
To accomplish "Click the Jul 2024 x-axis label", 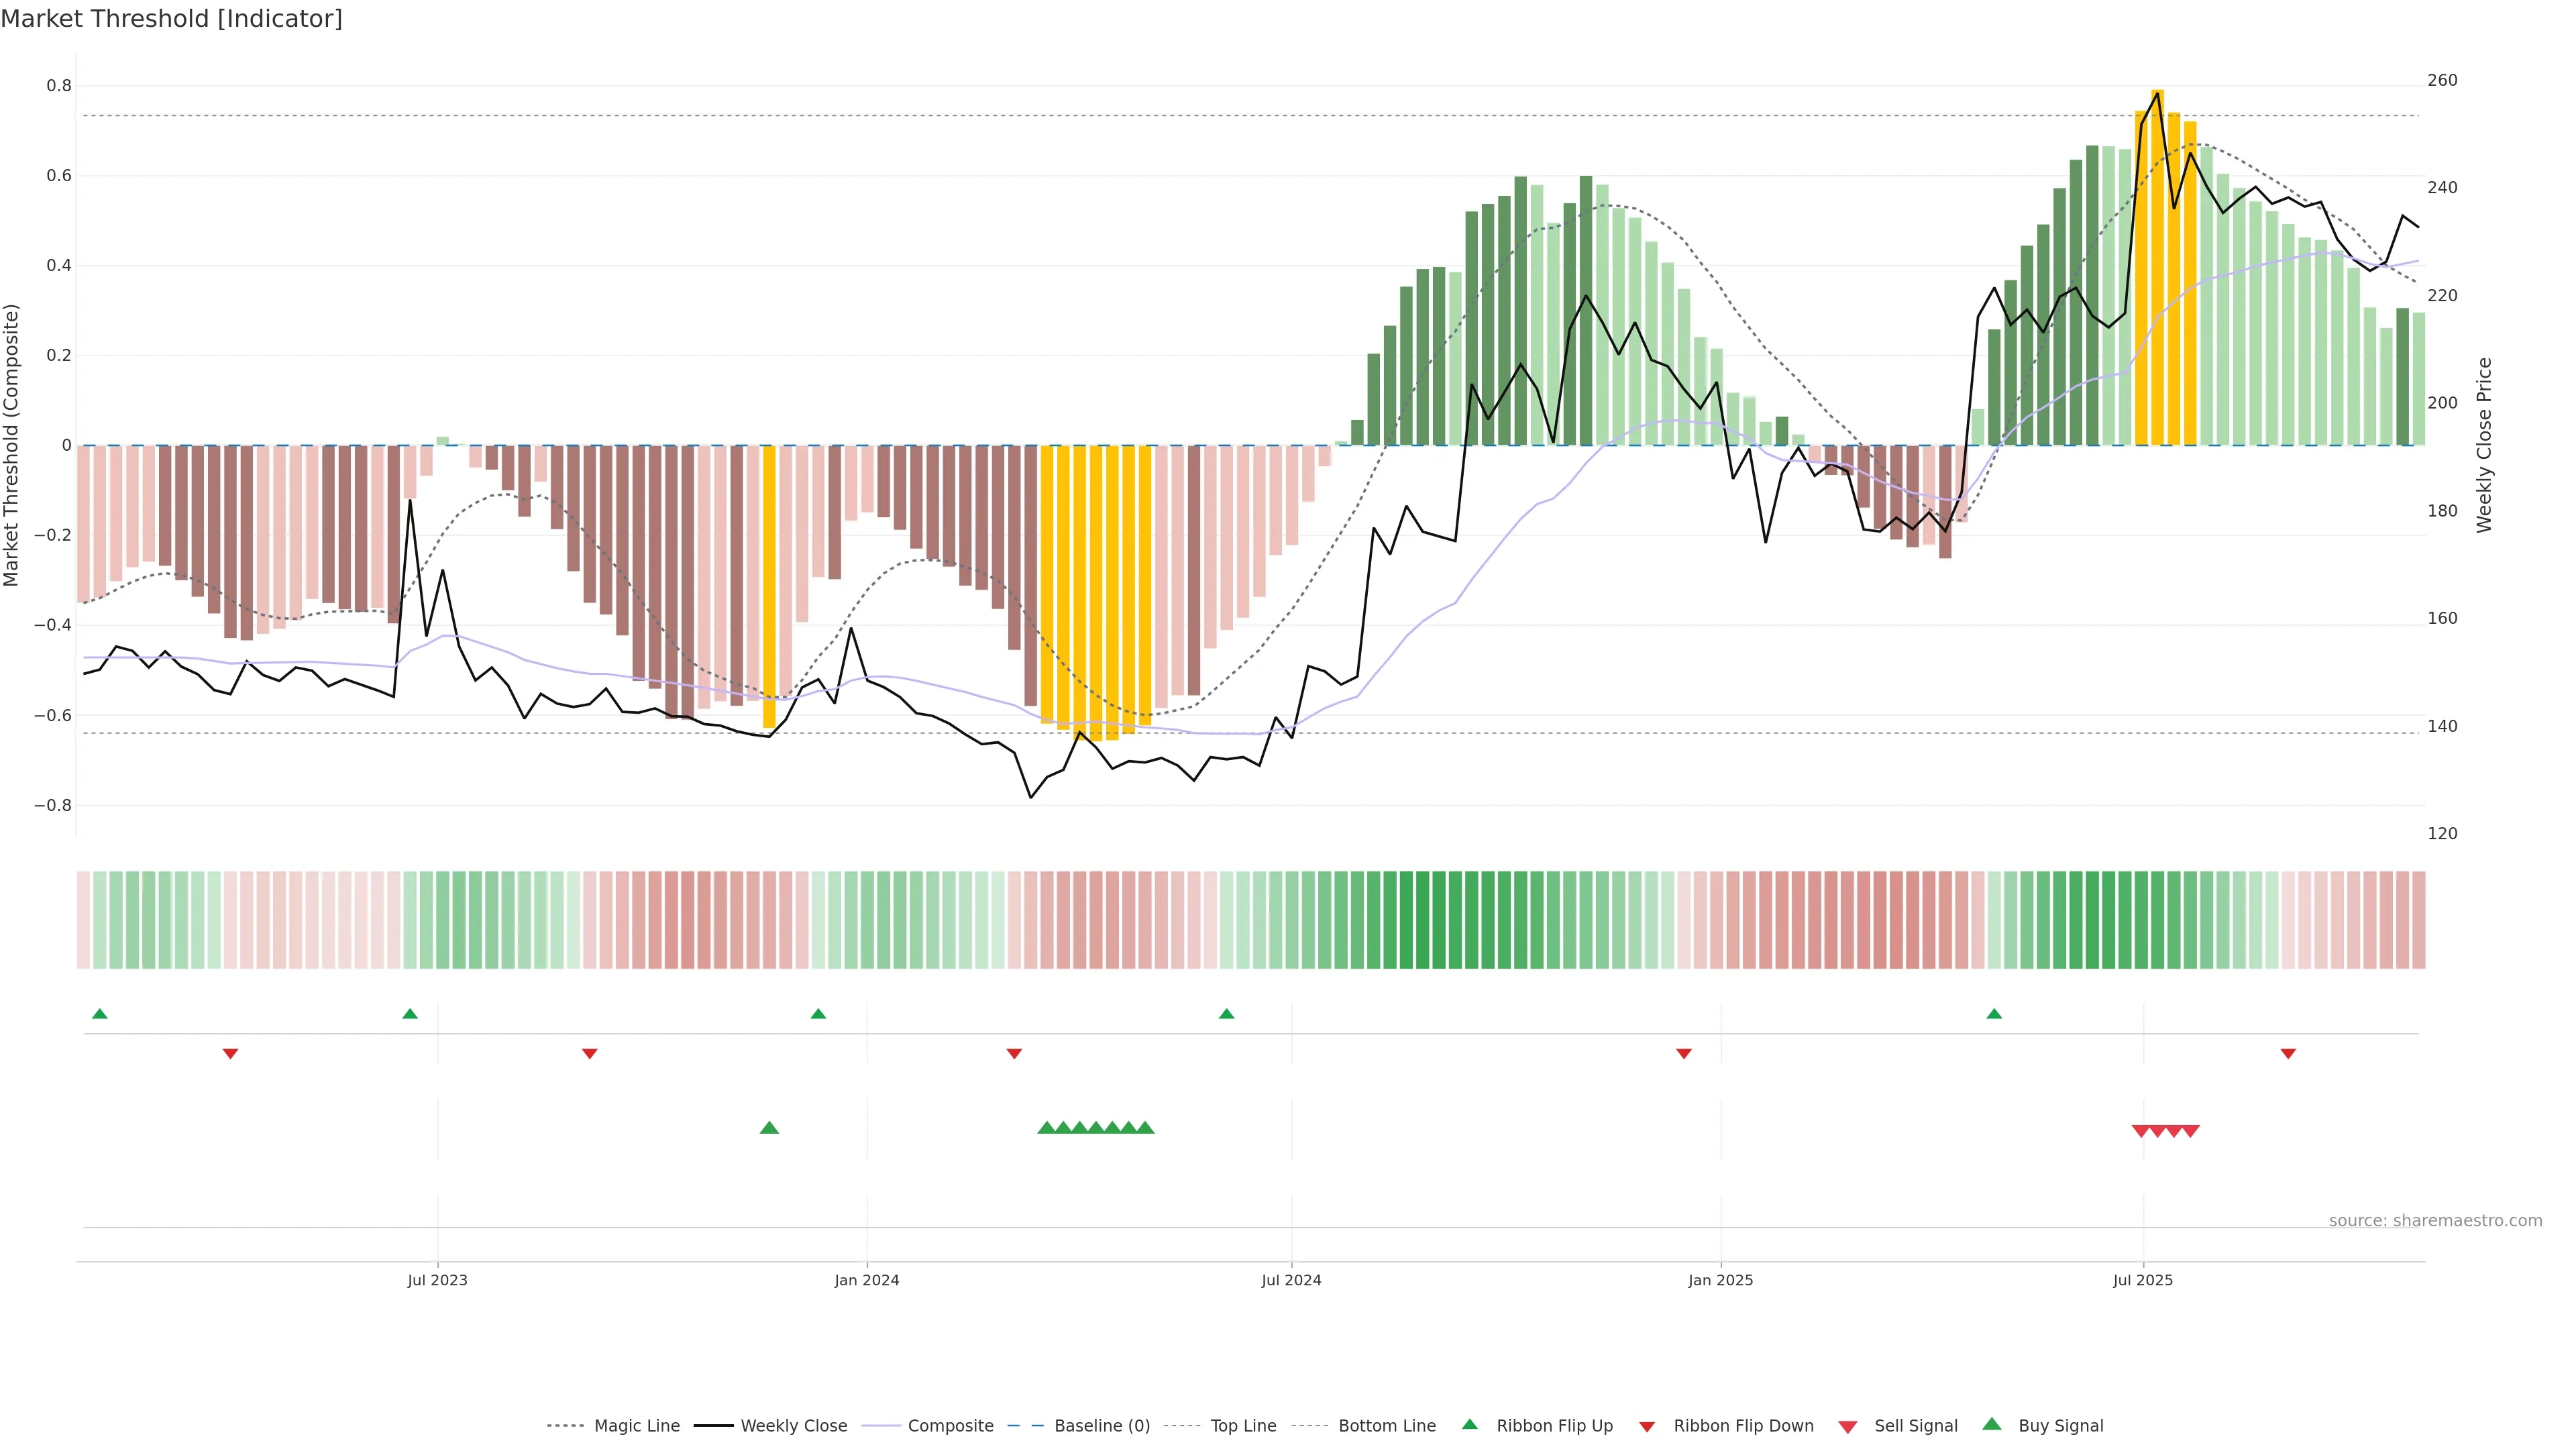I will [x=1291, y=1280].
